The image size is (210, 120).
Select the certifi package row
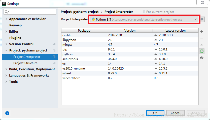click(130, 35)
